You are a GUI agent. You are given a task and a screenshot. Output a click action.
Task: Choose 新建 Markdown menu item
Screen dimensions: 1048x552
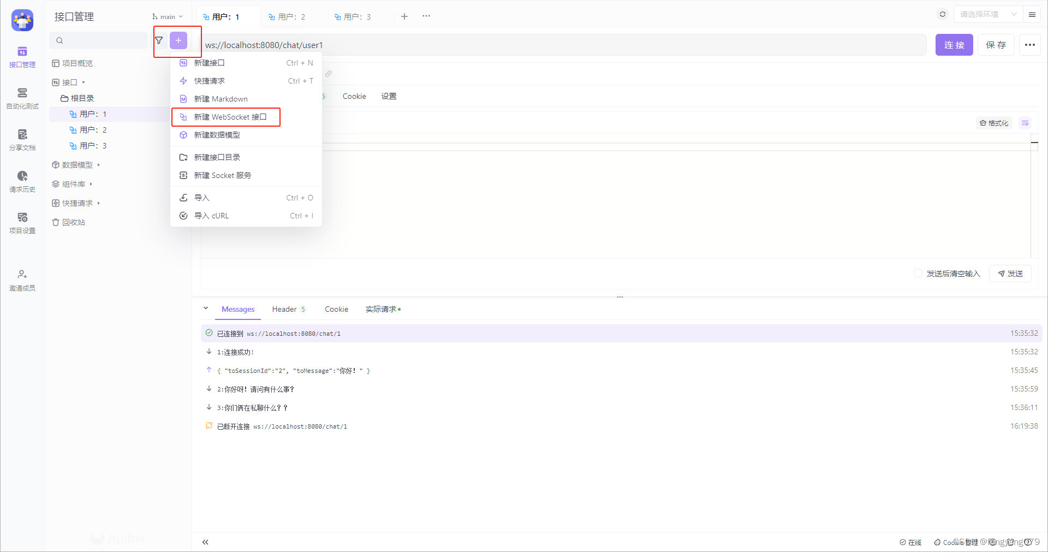(x=246, y=99)
